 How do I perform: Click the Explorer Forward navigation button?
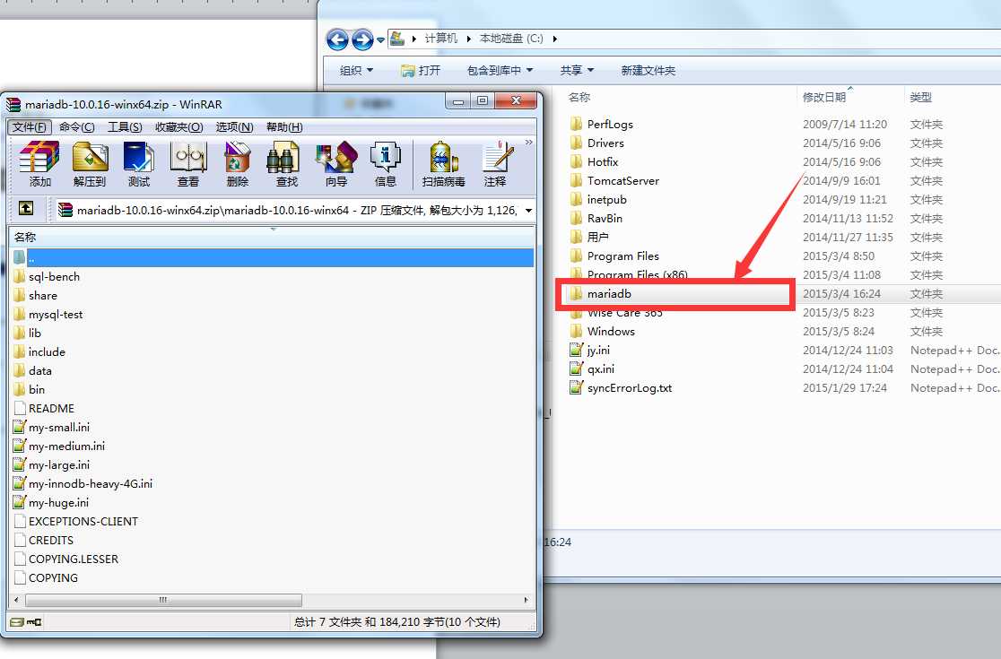[x=362, y=39]
